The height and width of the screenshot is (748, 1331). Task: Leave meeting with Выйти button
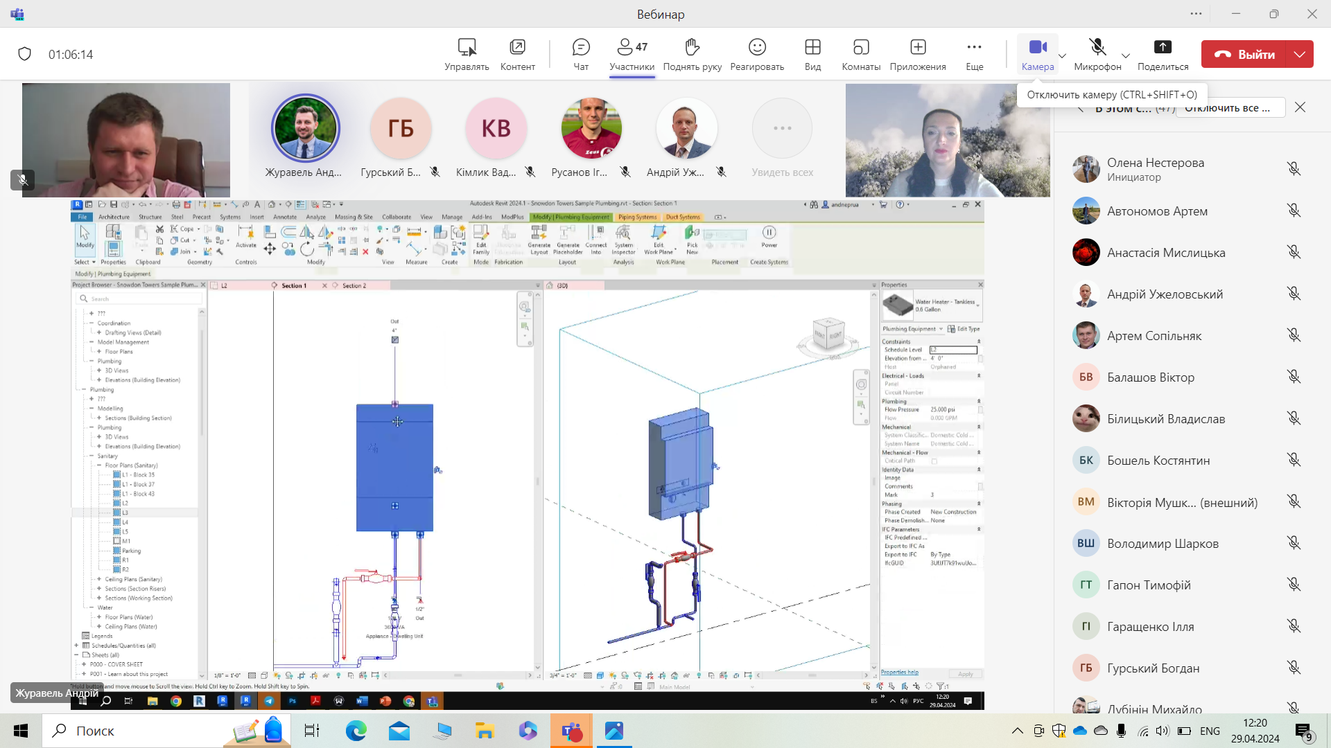point(1244,54)
